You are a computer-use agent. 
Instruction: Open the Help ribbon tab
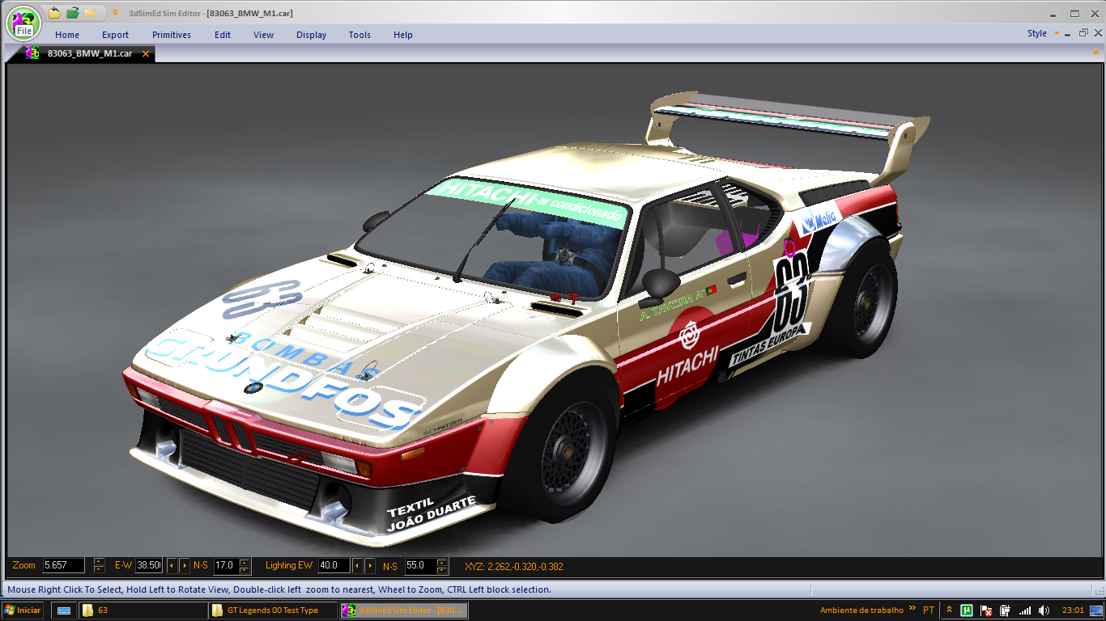[x=403, y=35]
